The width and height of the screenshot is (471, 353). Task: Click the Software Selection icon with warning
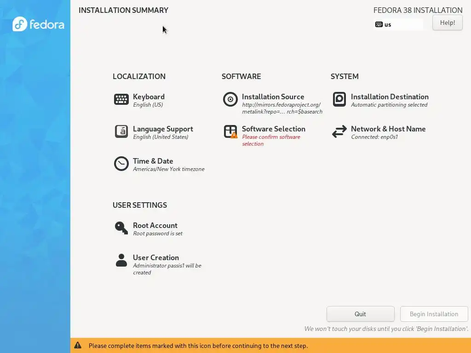tap(230, 131)
